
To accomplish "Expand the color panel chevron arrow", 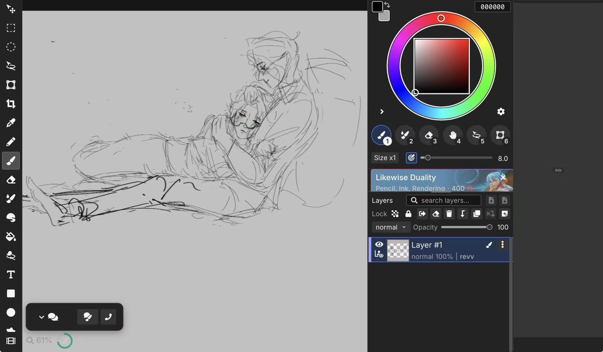I will (382, 111).
